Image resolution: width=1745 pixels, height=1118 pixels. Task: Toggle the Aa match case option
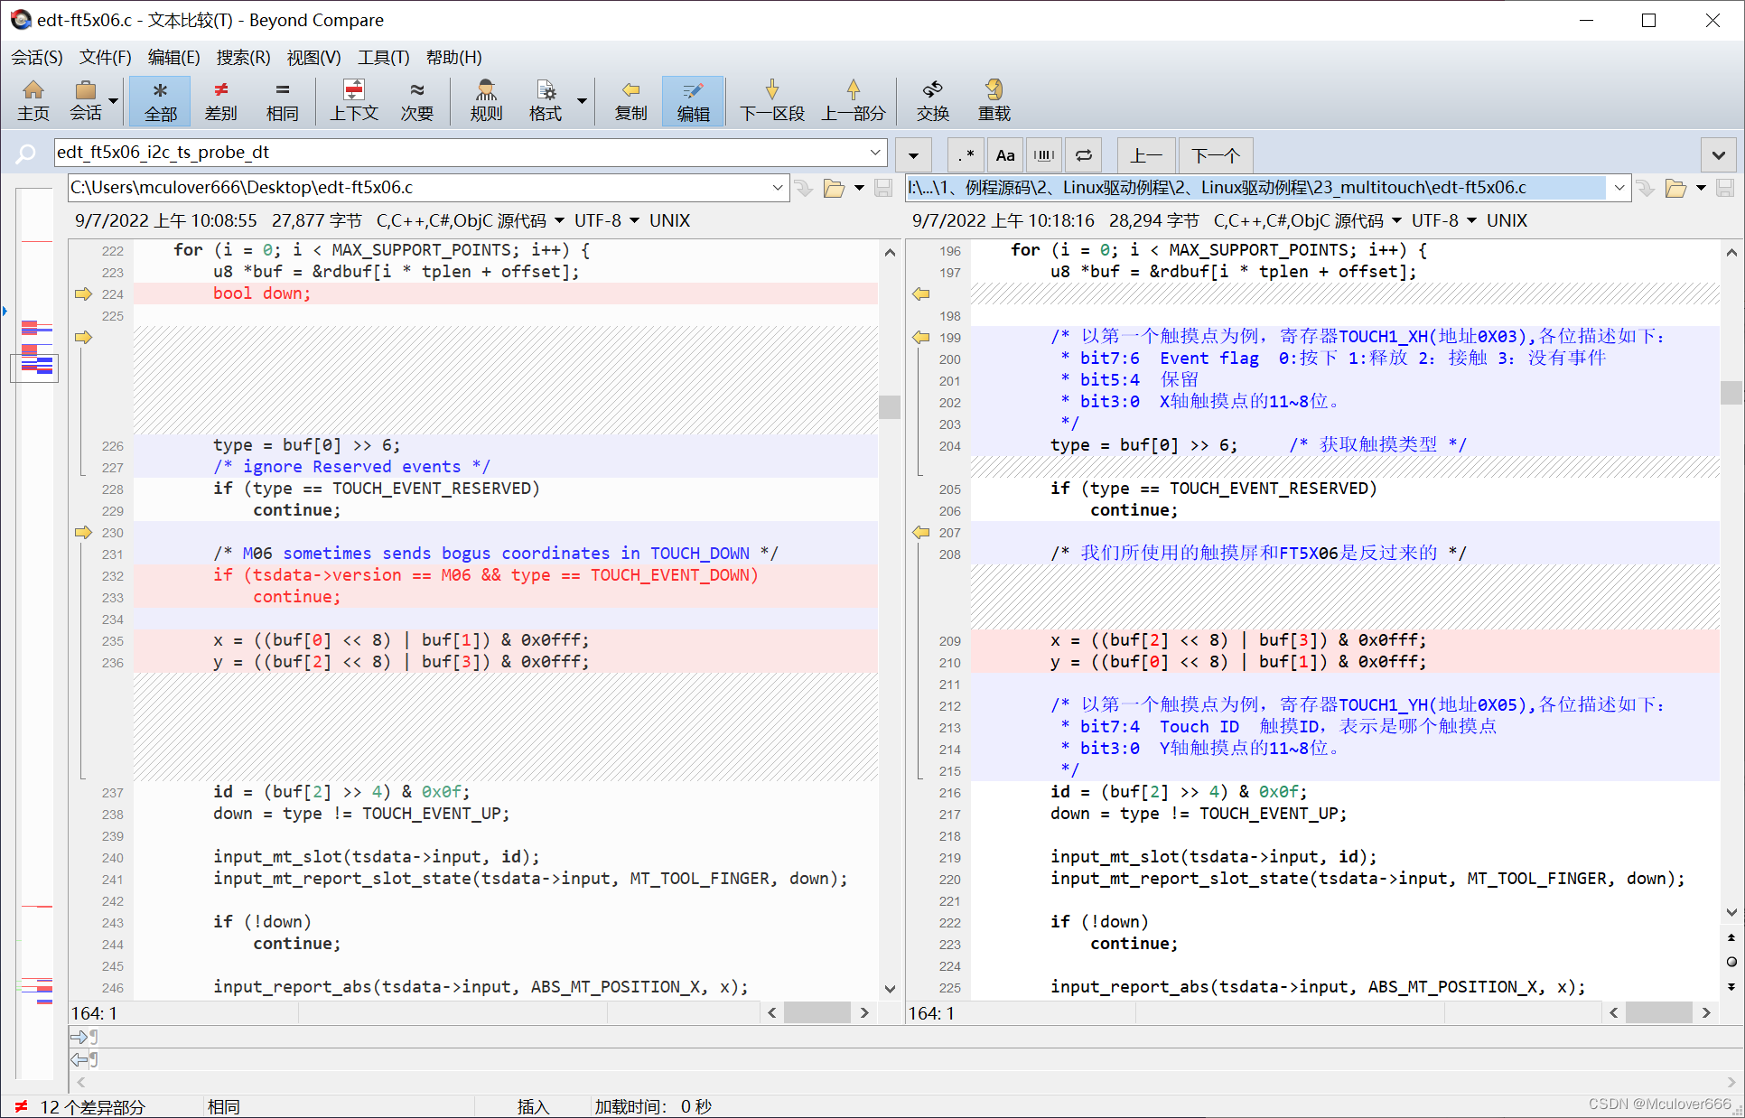point(1005,155)
